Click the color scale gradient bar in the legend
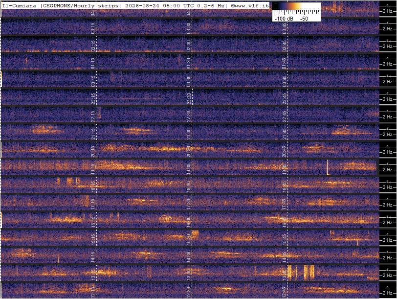Viewport: 397px width, 299px height. tap(296, 6)
